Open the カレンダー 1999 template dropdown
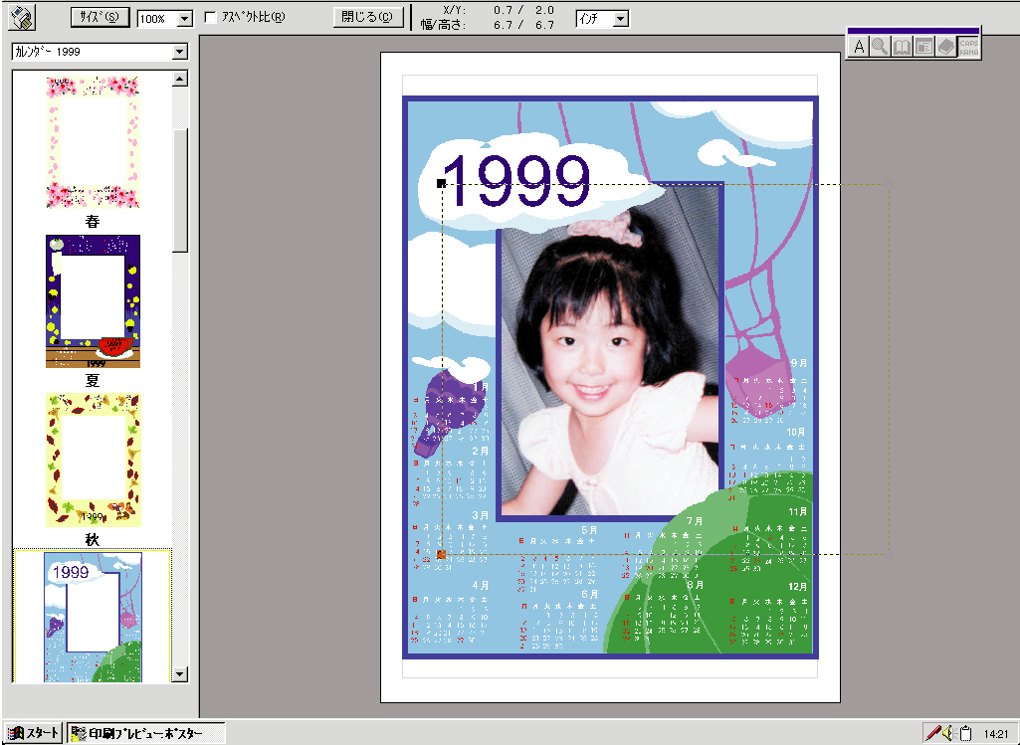1020x745 pixels. 180,52
